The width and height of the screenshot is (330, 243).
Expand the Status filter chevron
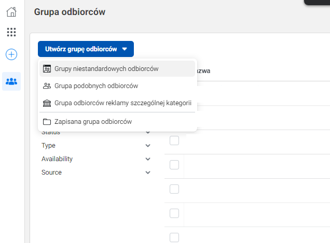click(148, 133)
